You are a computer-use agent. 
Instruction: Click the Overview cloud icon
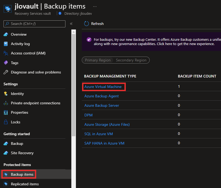pos(6,34)
